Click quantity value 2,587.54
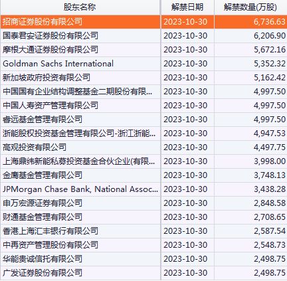Screen dimensions: 287x281 [x=270, y=231]
